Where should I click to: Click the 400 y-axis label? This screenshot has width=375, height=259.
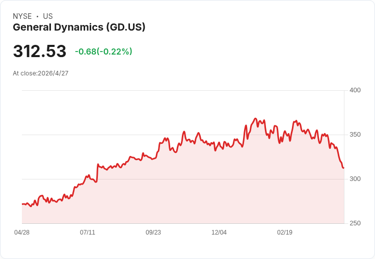pyautogui.click(x=355, y=90)
